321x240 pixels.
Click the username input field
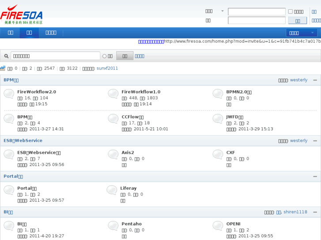point(257,11)
